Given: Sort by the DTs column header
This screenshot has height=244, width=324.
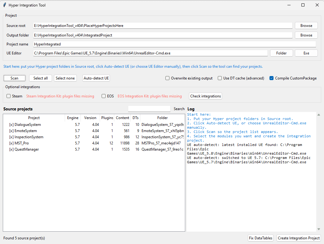Looking at the screenshot, I should tap(136, 118).
